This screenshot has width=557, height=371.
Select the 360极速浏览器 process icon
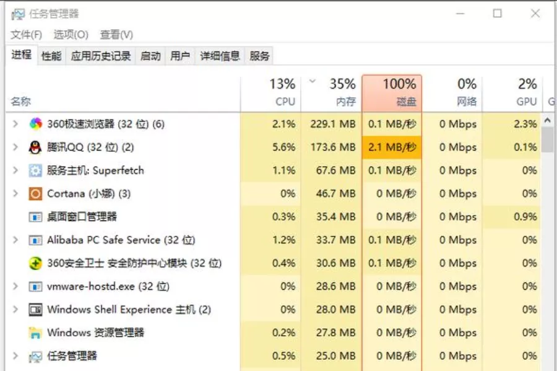[x=35, y=123]
